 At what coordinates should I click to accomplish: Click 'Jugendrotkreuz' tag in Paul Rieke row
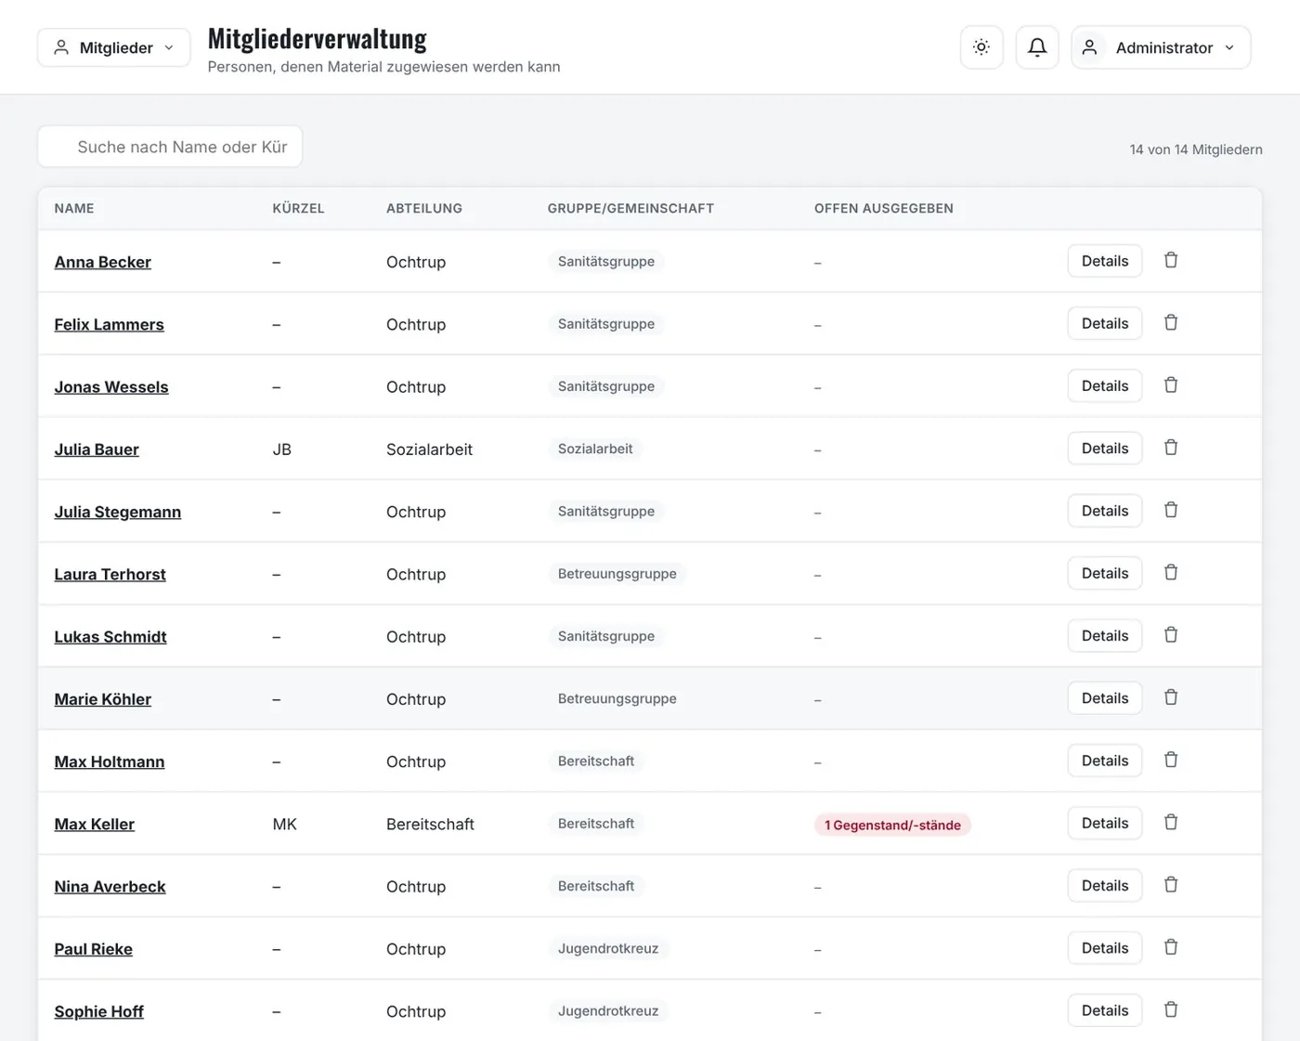tap(608, 948)
